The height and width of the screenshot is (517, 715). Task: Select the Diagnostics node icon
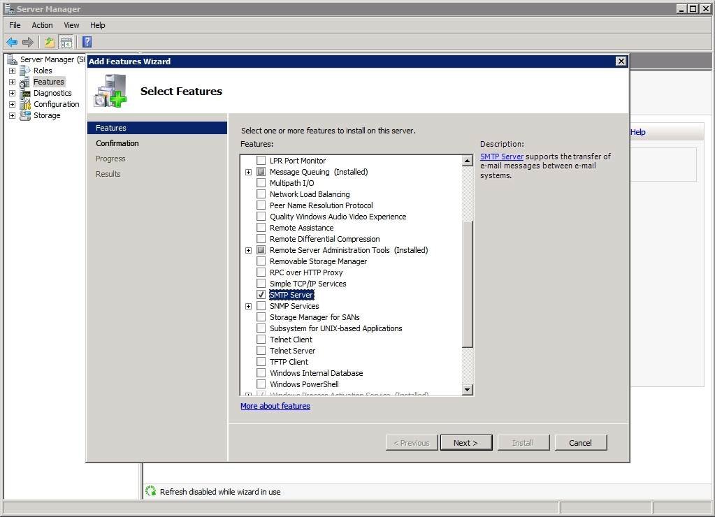(x=26, y=93)
